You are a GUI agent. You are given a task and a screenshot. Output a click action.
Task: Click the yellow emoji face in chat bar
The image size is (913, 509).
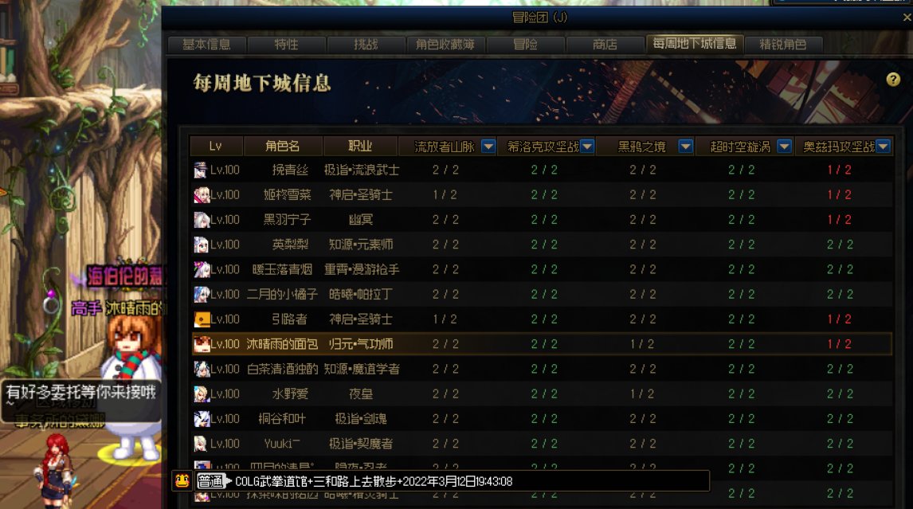(x=182, y=481)
